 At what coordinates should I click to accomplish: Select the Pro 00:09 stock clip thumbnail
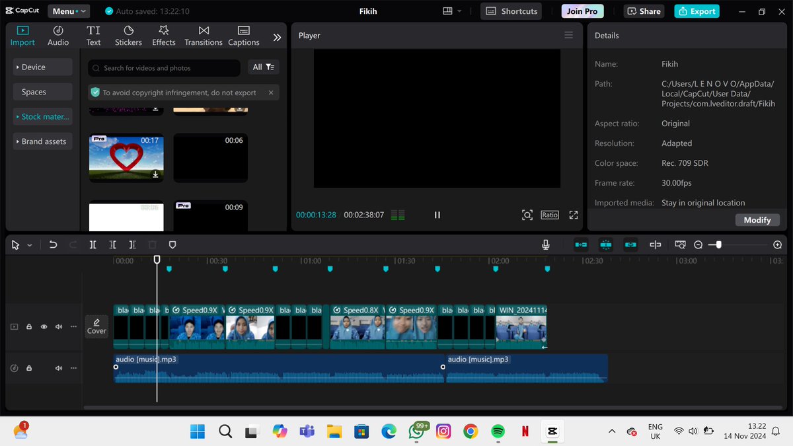[210, 215]
